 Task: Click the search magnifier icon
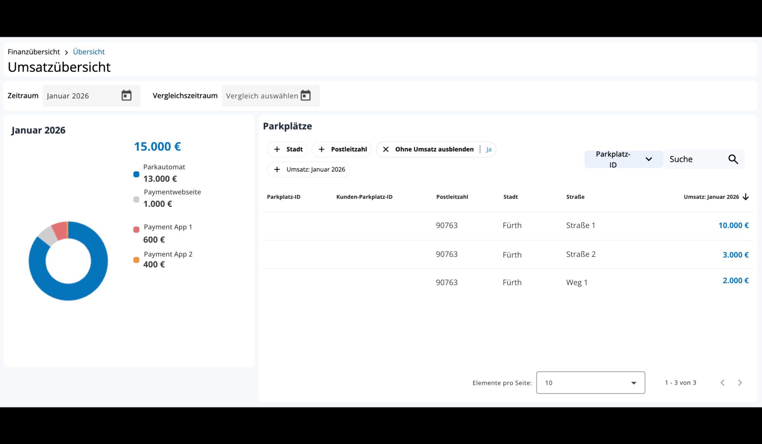point(733,159)
